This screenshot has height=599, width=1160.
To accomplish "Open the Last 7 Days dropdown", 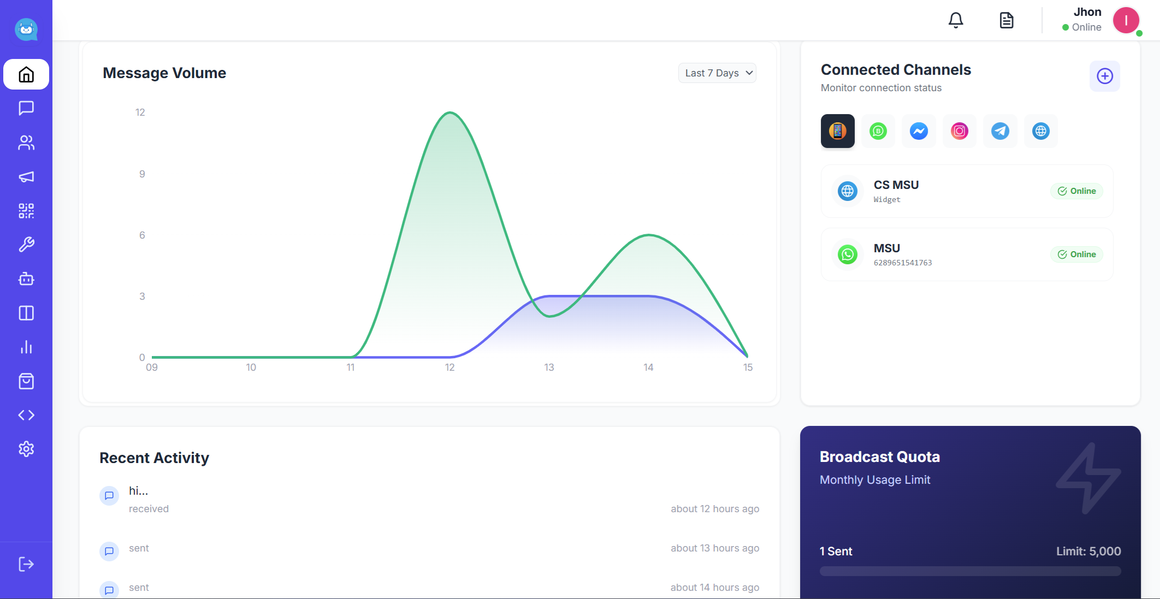I will 717,73.
